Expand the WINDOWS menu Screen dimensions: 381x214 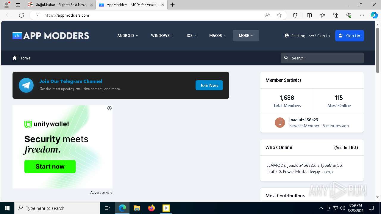[x=162, y=36]
